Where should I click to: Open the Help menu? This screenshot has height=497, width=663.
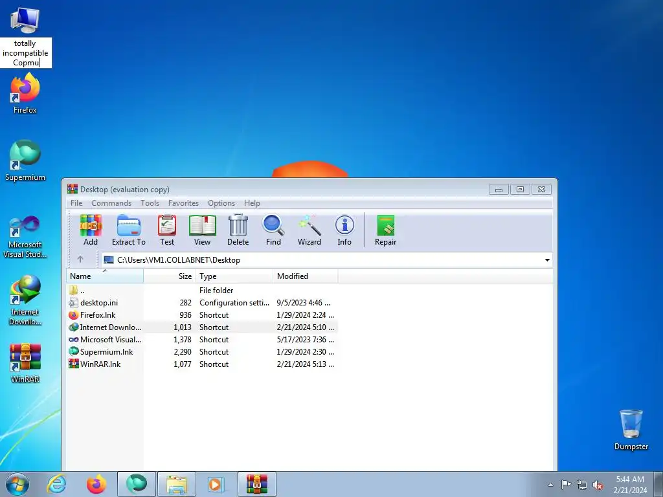(252, 203)
